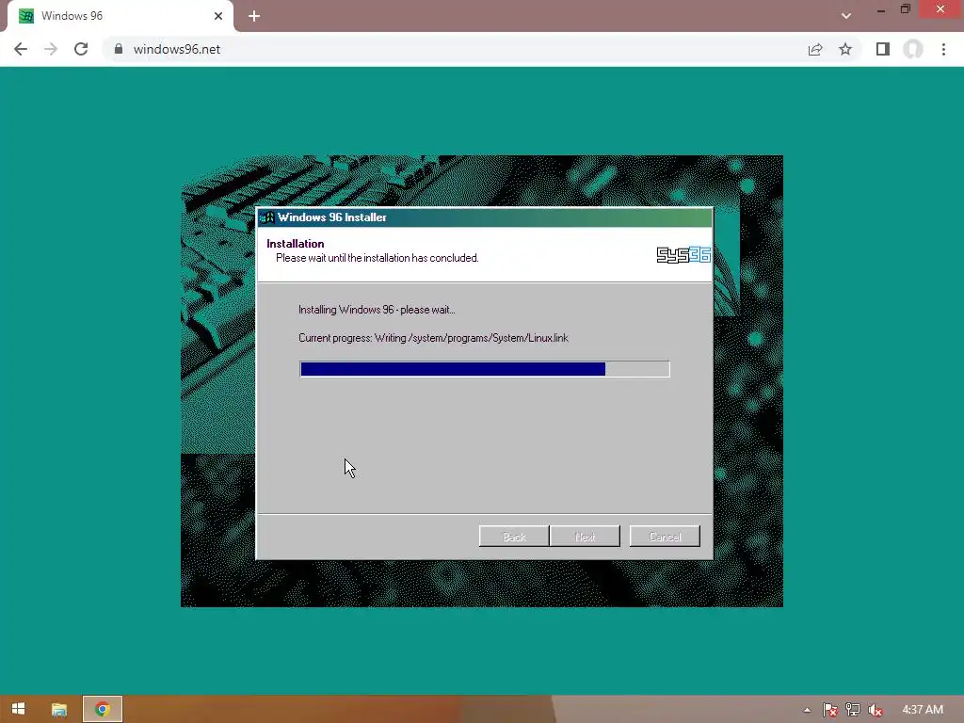Reload the windows96.net page
The width and height of the screenshot is (964, 723).
point(81,49)
